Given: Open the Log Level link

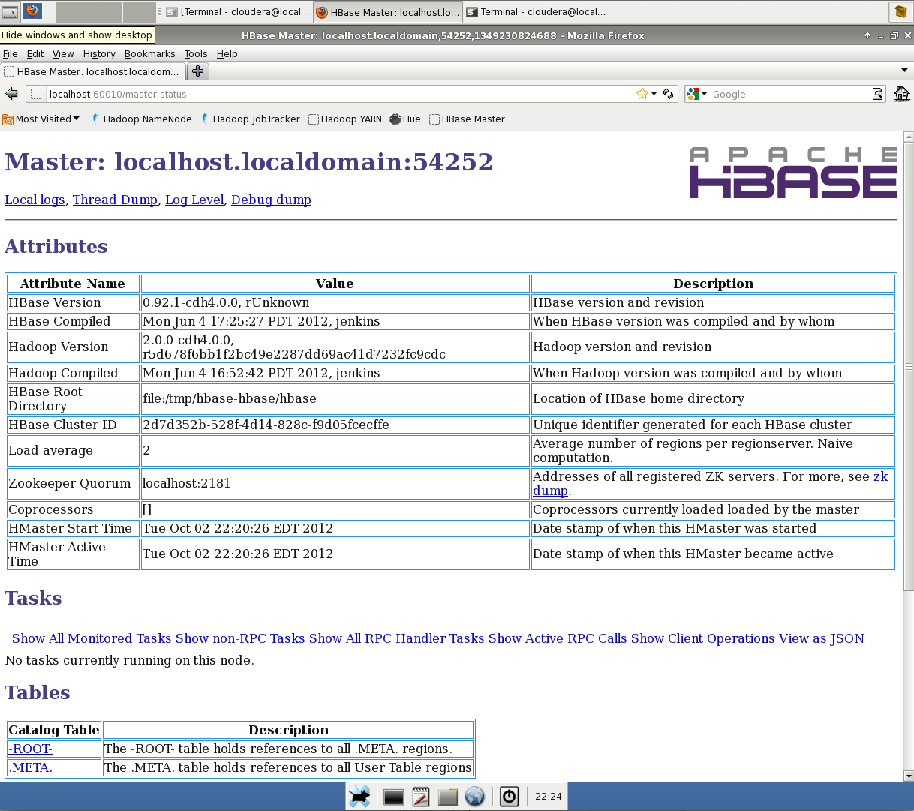Looking at the screenshot, I should pyautogui.click(x=194, y=200).
